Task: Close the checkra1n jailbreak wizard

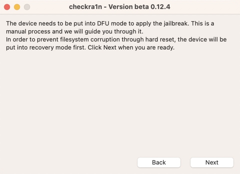Action: (7, 7)
